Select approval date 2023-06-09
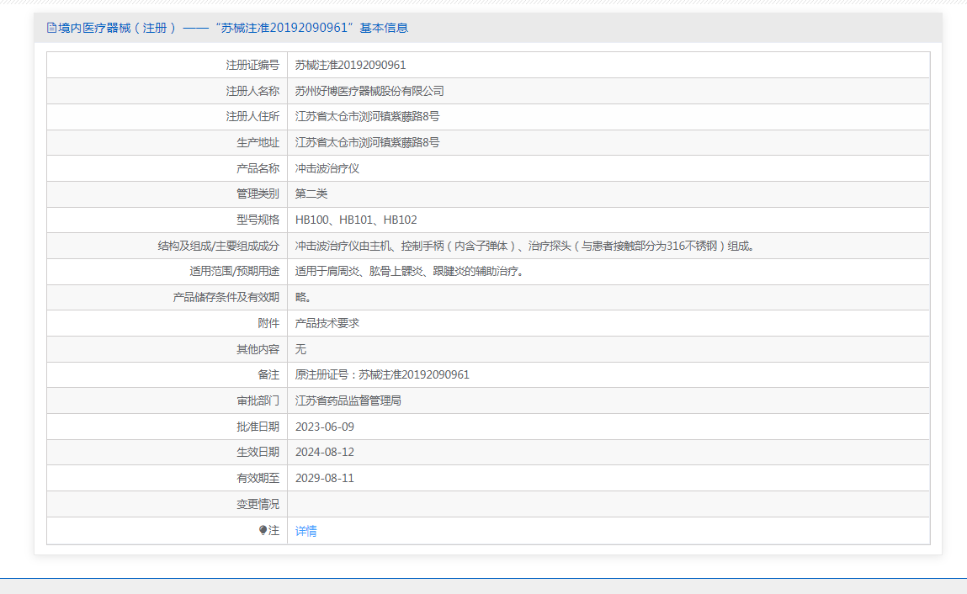 324,427
